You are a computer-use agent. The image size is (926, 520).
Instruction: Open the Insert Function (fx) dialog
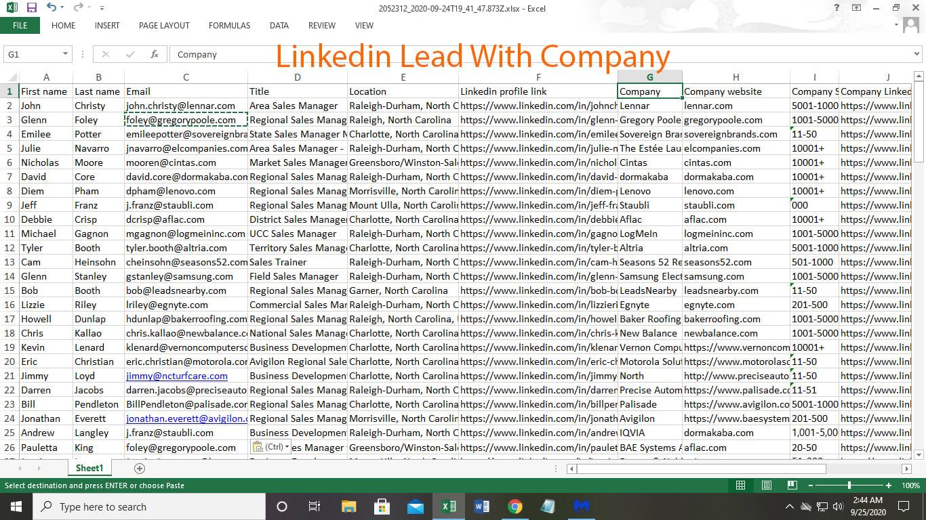(154, 54)
